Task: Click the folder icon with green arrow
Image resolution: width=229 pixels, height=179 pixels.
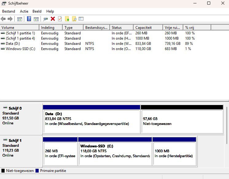Action: (67, 19)
